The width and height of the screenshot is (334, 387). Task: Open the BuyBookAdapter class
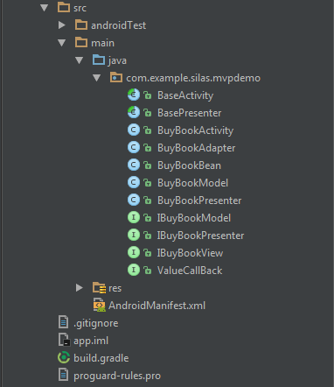(x=196, y=148)
